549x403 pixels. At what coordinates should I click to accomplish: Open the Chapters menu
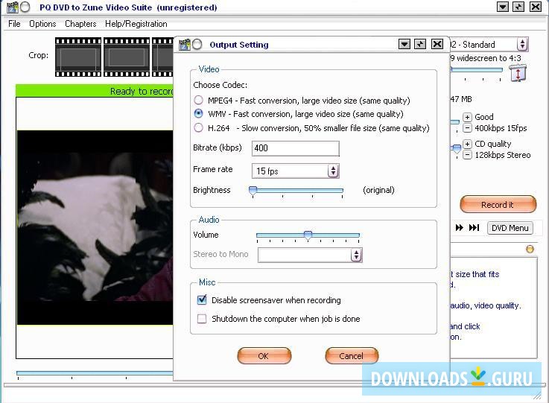80,24
